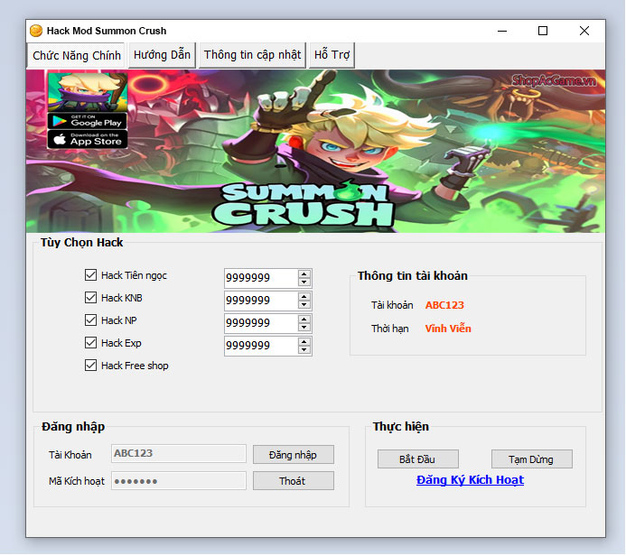Toggle the Hack Free shop checkbox

coord(90,366)
